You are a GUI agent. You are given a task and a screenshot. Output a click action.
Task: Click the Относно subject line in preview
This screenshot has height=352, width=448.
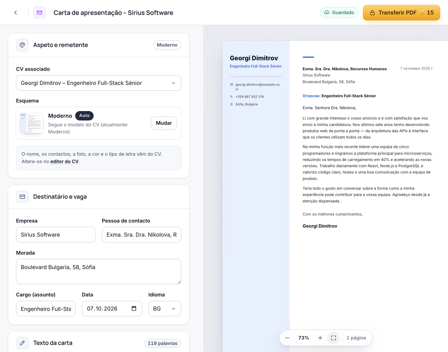339,96
